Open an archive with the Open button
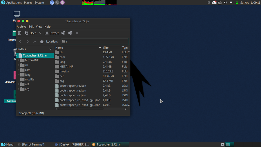This screenshot has width=261, height=147. [x=31, y=33]
